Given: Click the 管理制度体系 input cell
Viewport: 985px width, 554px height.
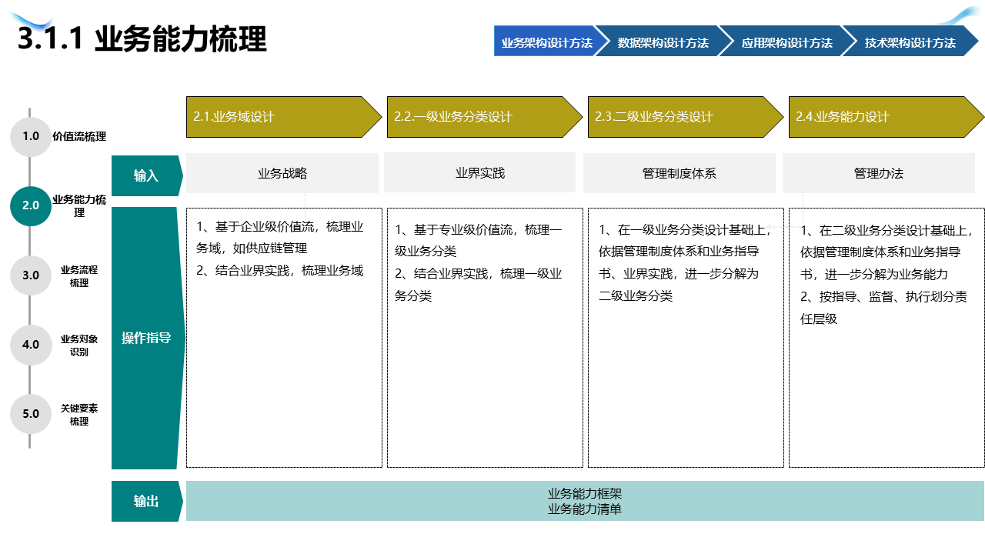Looking at the screenshot, I should point(679,173).
